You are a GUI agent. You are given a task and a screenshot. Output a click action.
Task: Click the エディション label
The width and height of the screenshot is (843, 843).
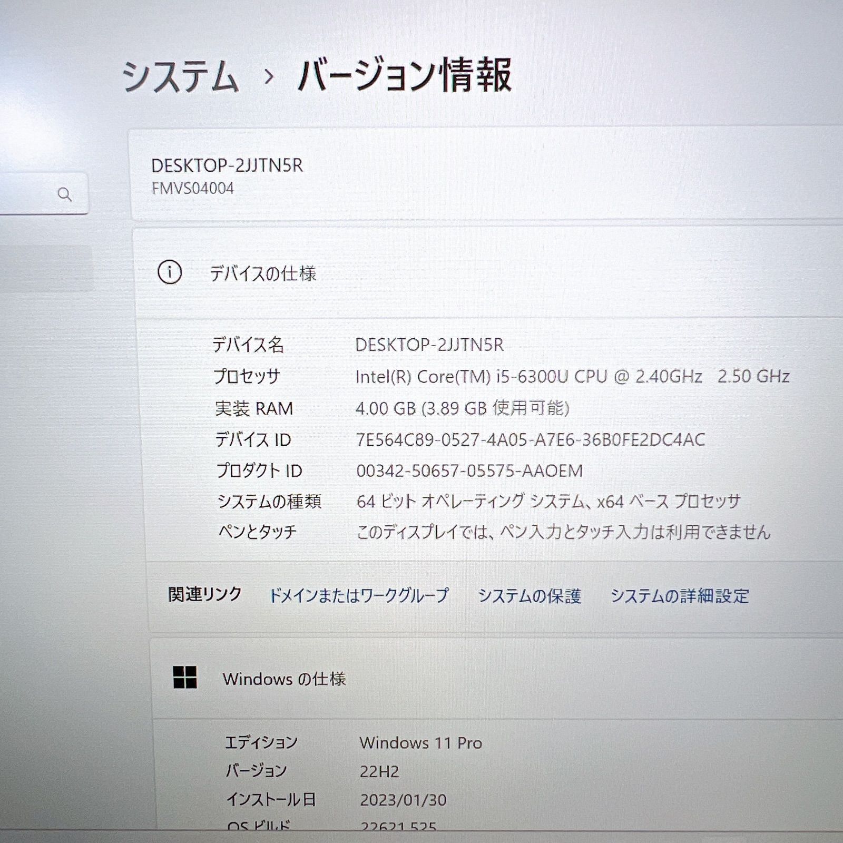point(261,742)
